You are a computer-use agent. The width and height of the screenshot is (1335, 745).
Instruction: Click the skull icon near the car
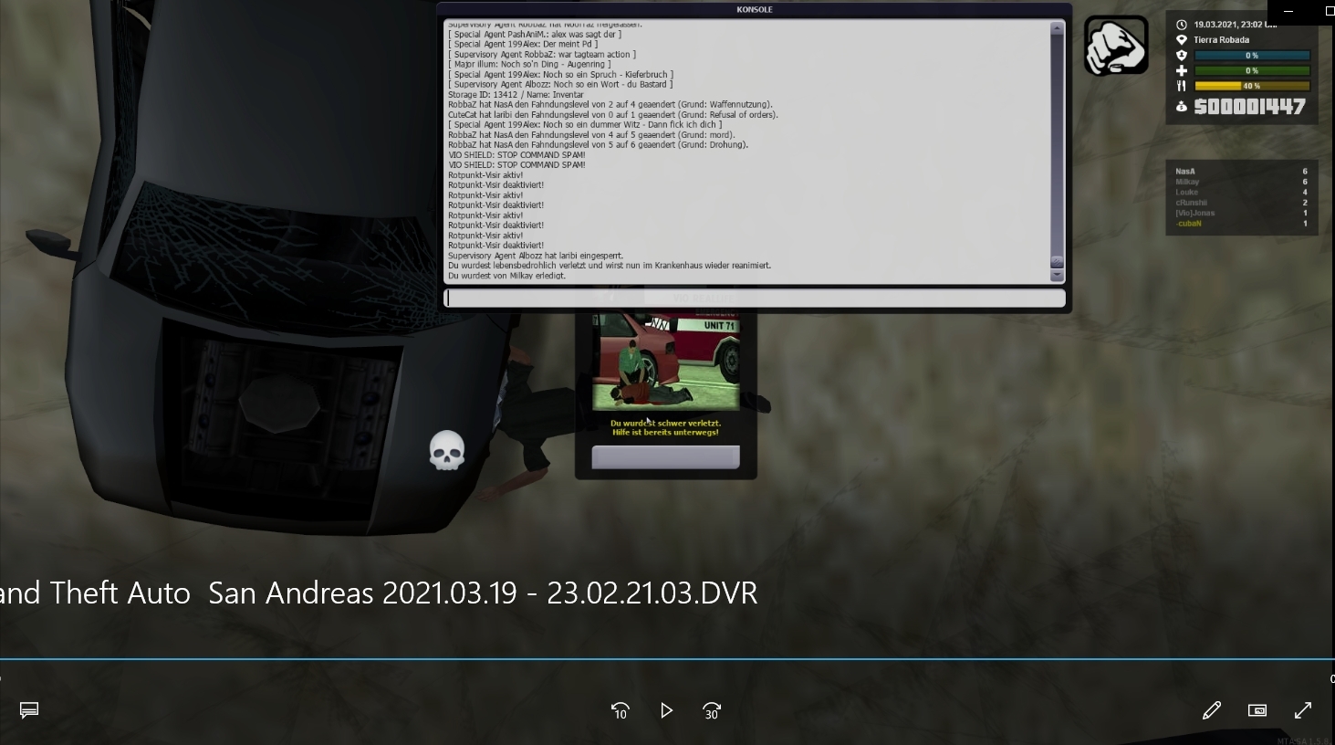coord(447,451)
